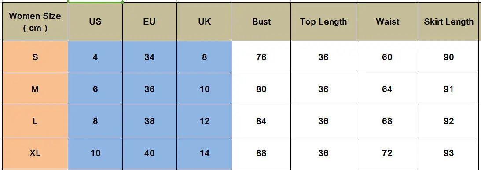Click the Bust value 84 cell
Screen dimensions: 481x170
[x=261, y=121]
